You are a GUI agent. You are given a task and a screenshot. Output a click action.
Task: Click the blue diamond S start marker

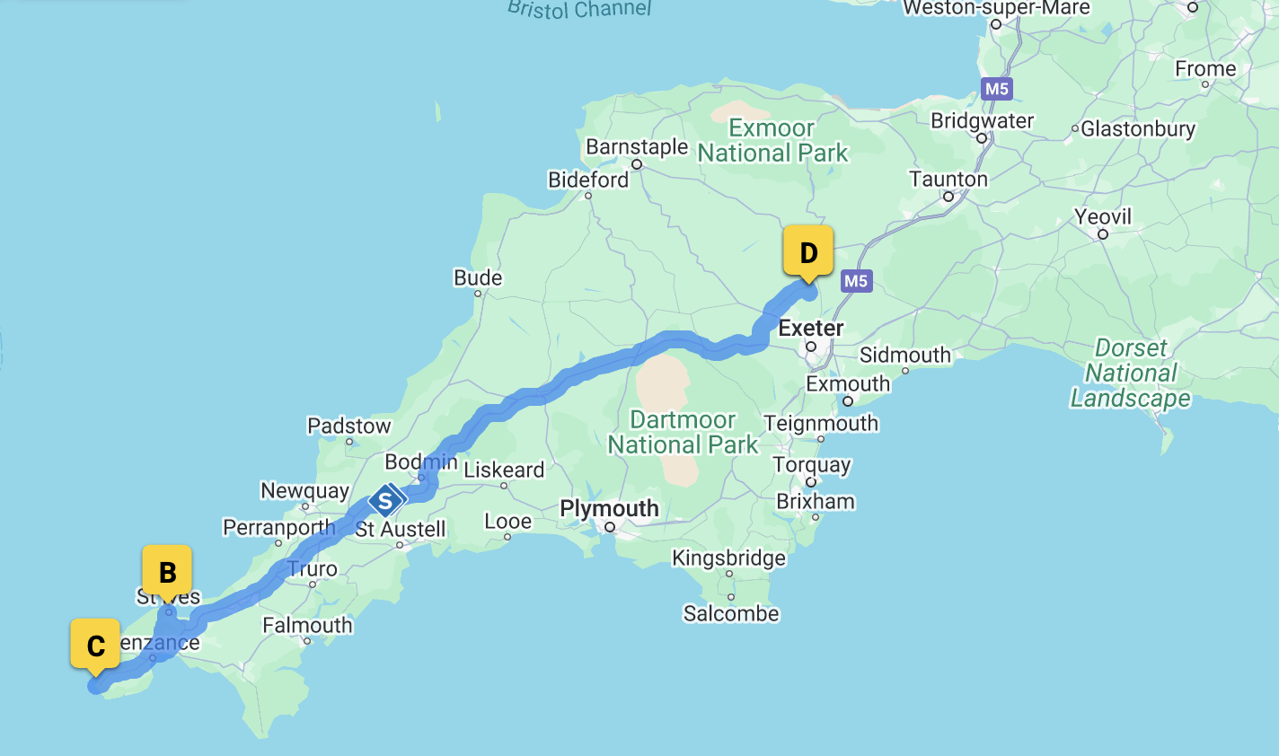[x=385, y=500]
